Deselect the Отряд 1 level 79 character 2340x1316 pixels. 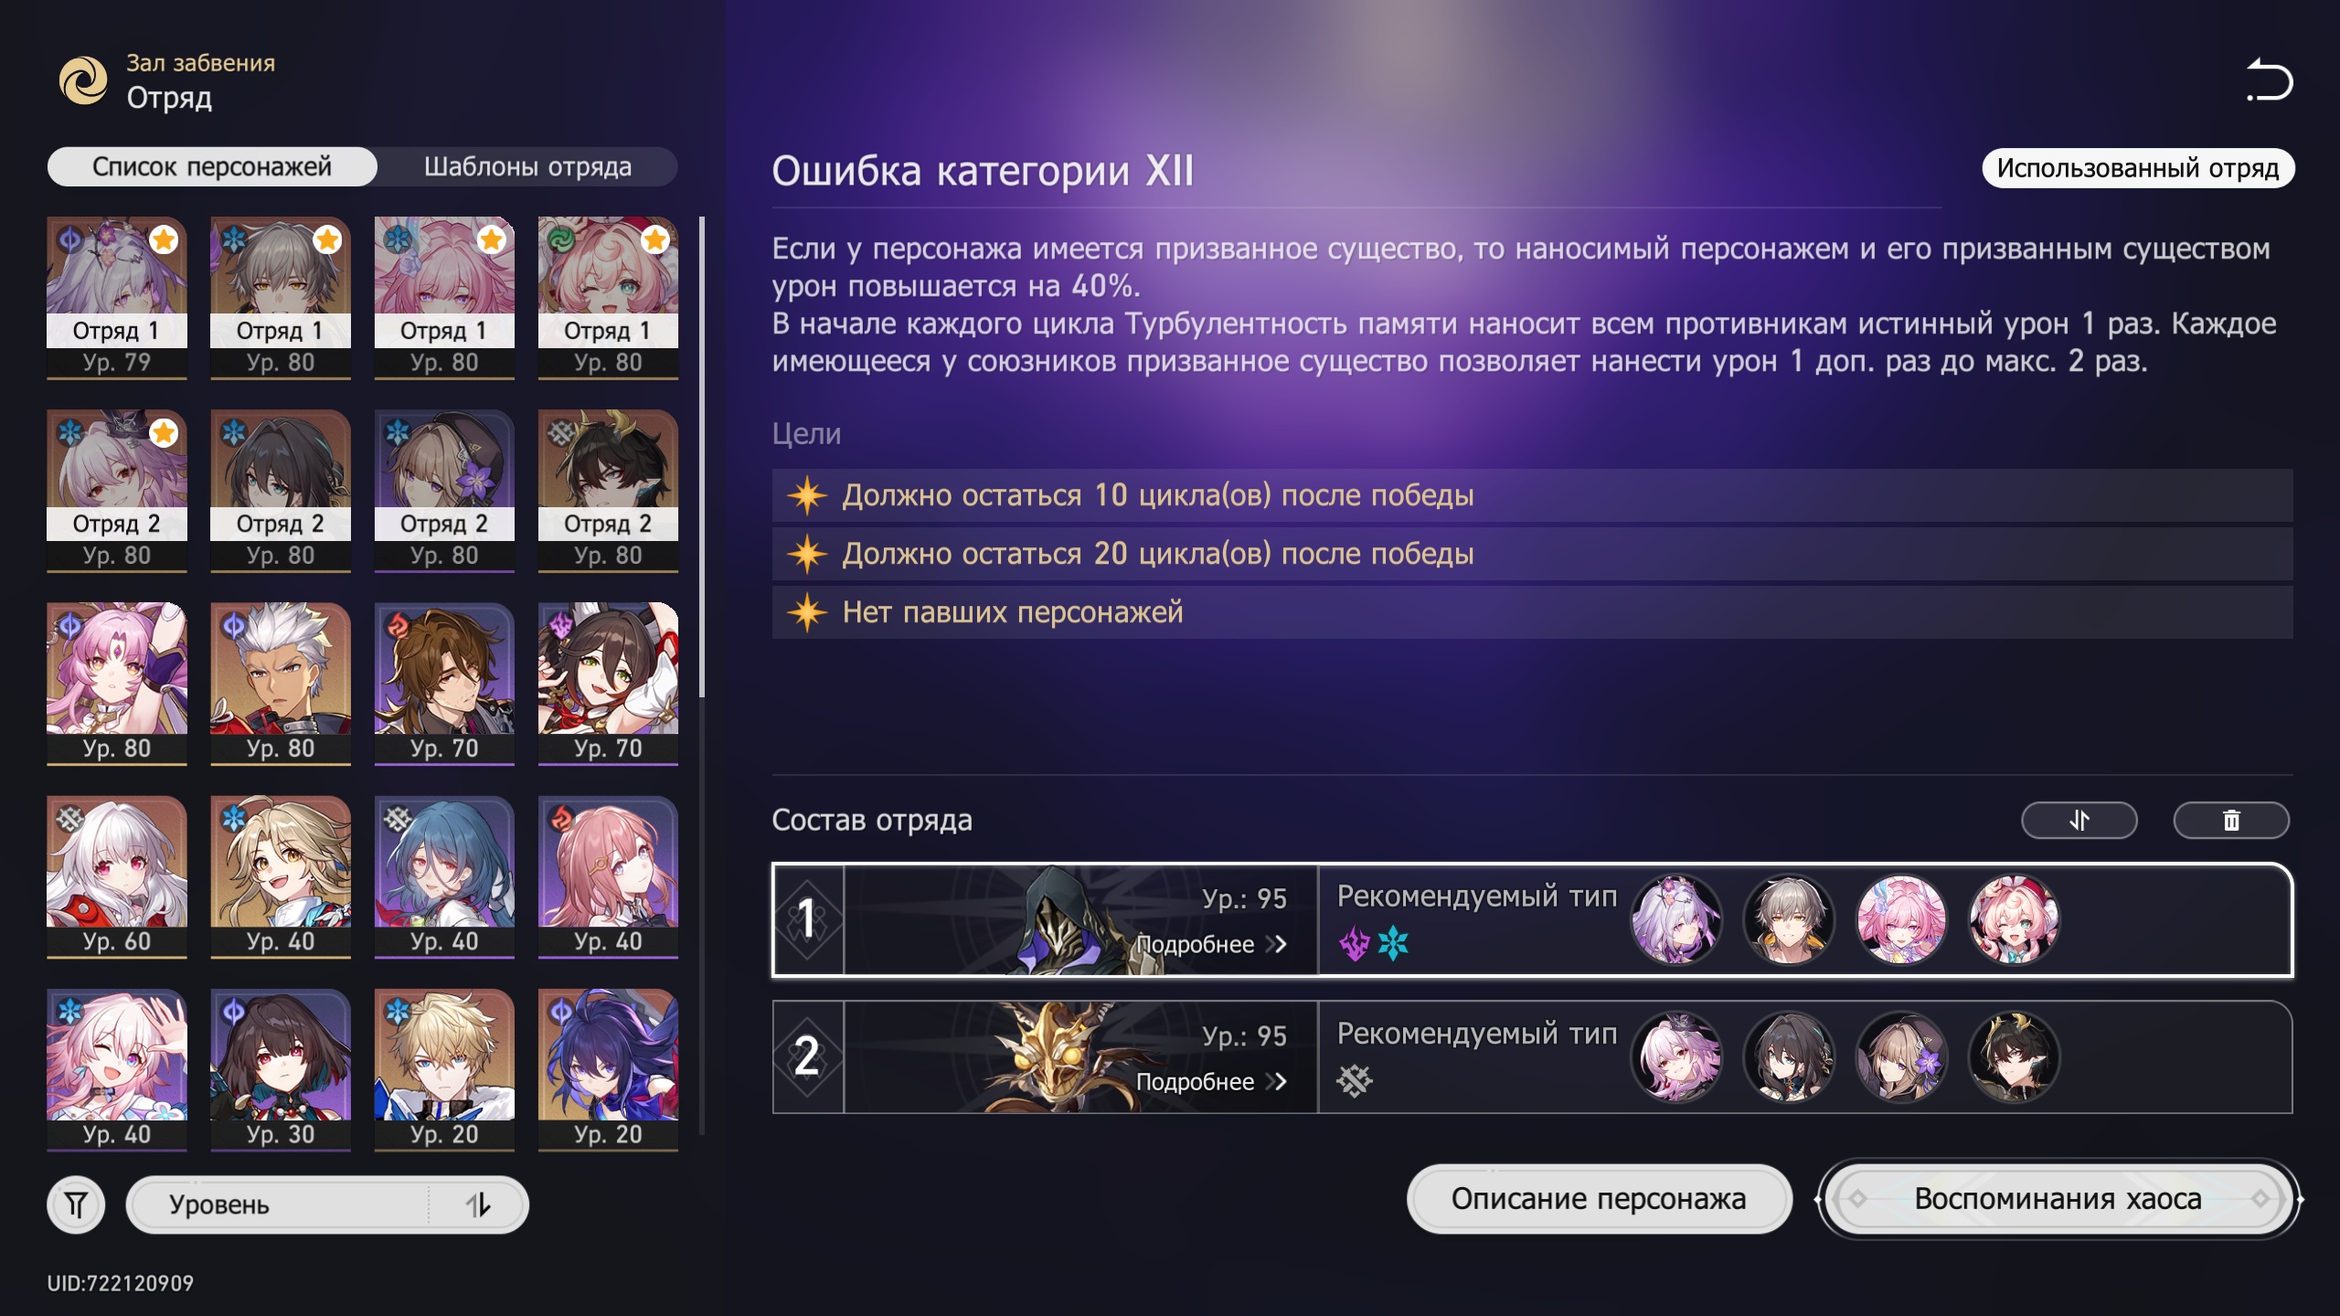click(x=117, y=297)
